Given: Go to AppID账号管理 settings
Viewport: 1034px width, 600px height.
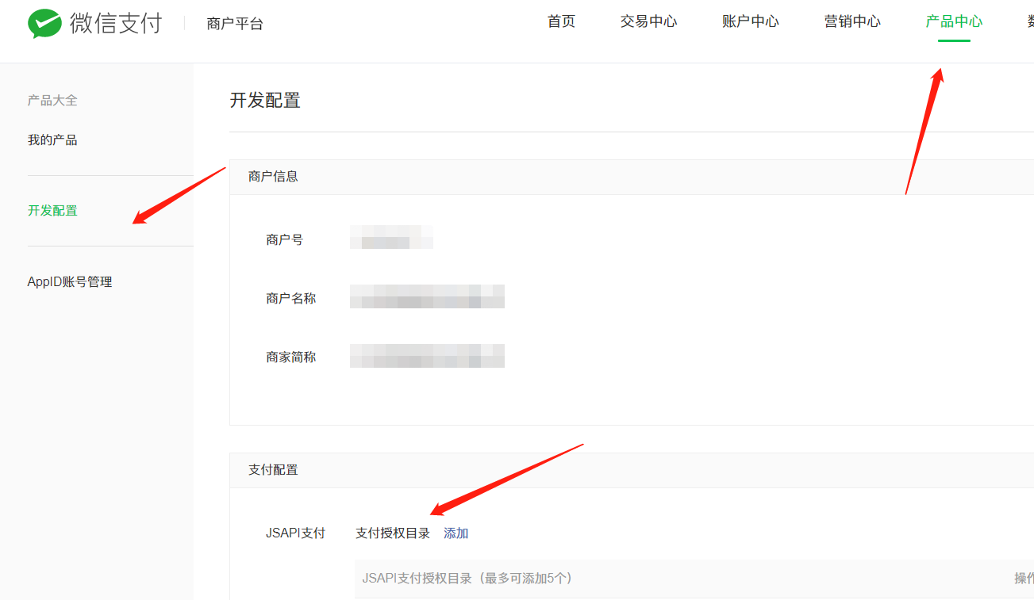Looking at the screenshot, I should pos(70,281).
